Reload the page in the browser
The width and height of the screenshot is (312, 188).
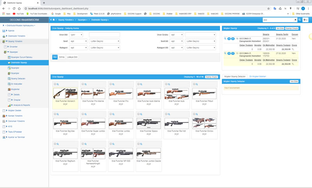click(14, 9)
